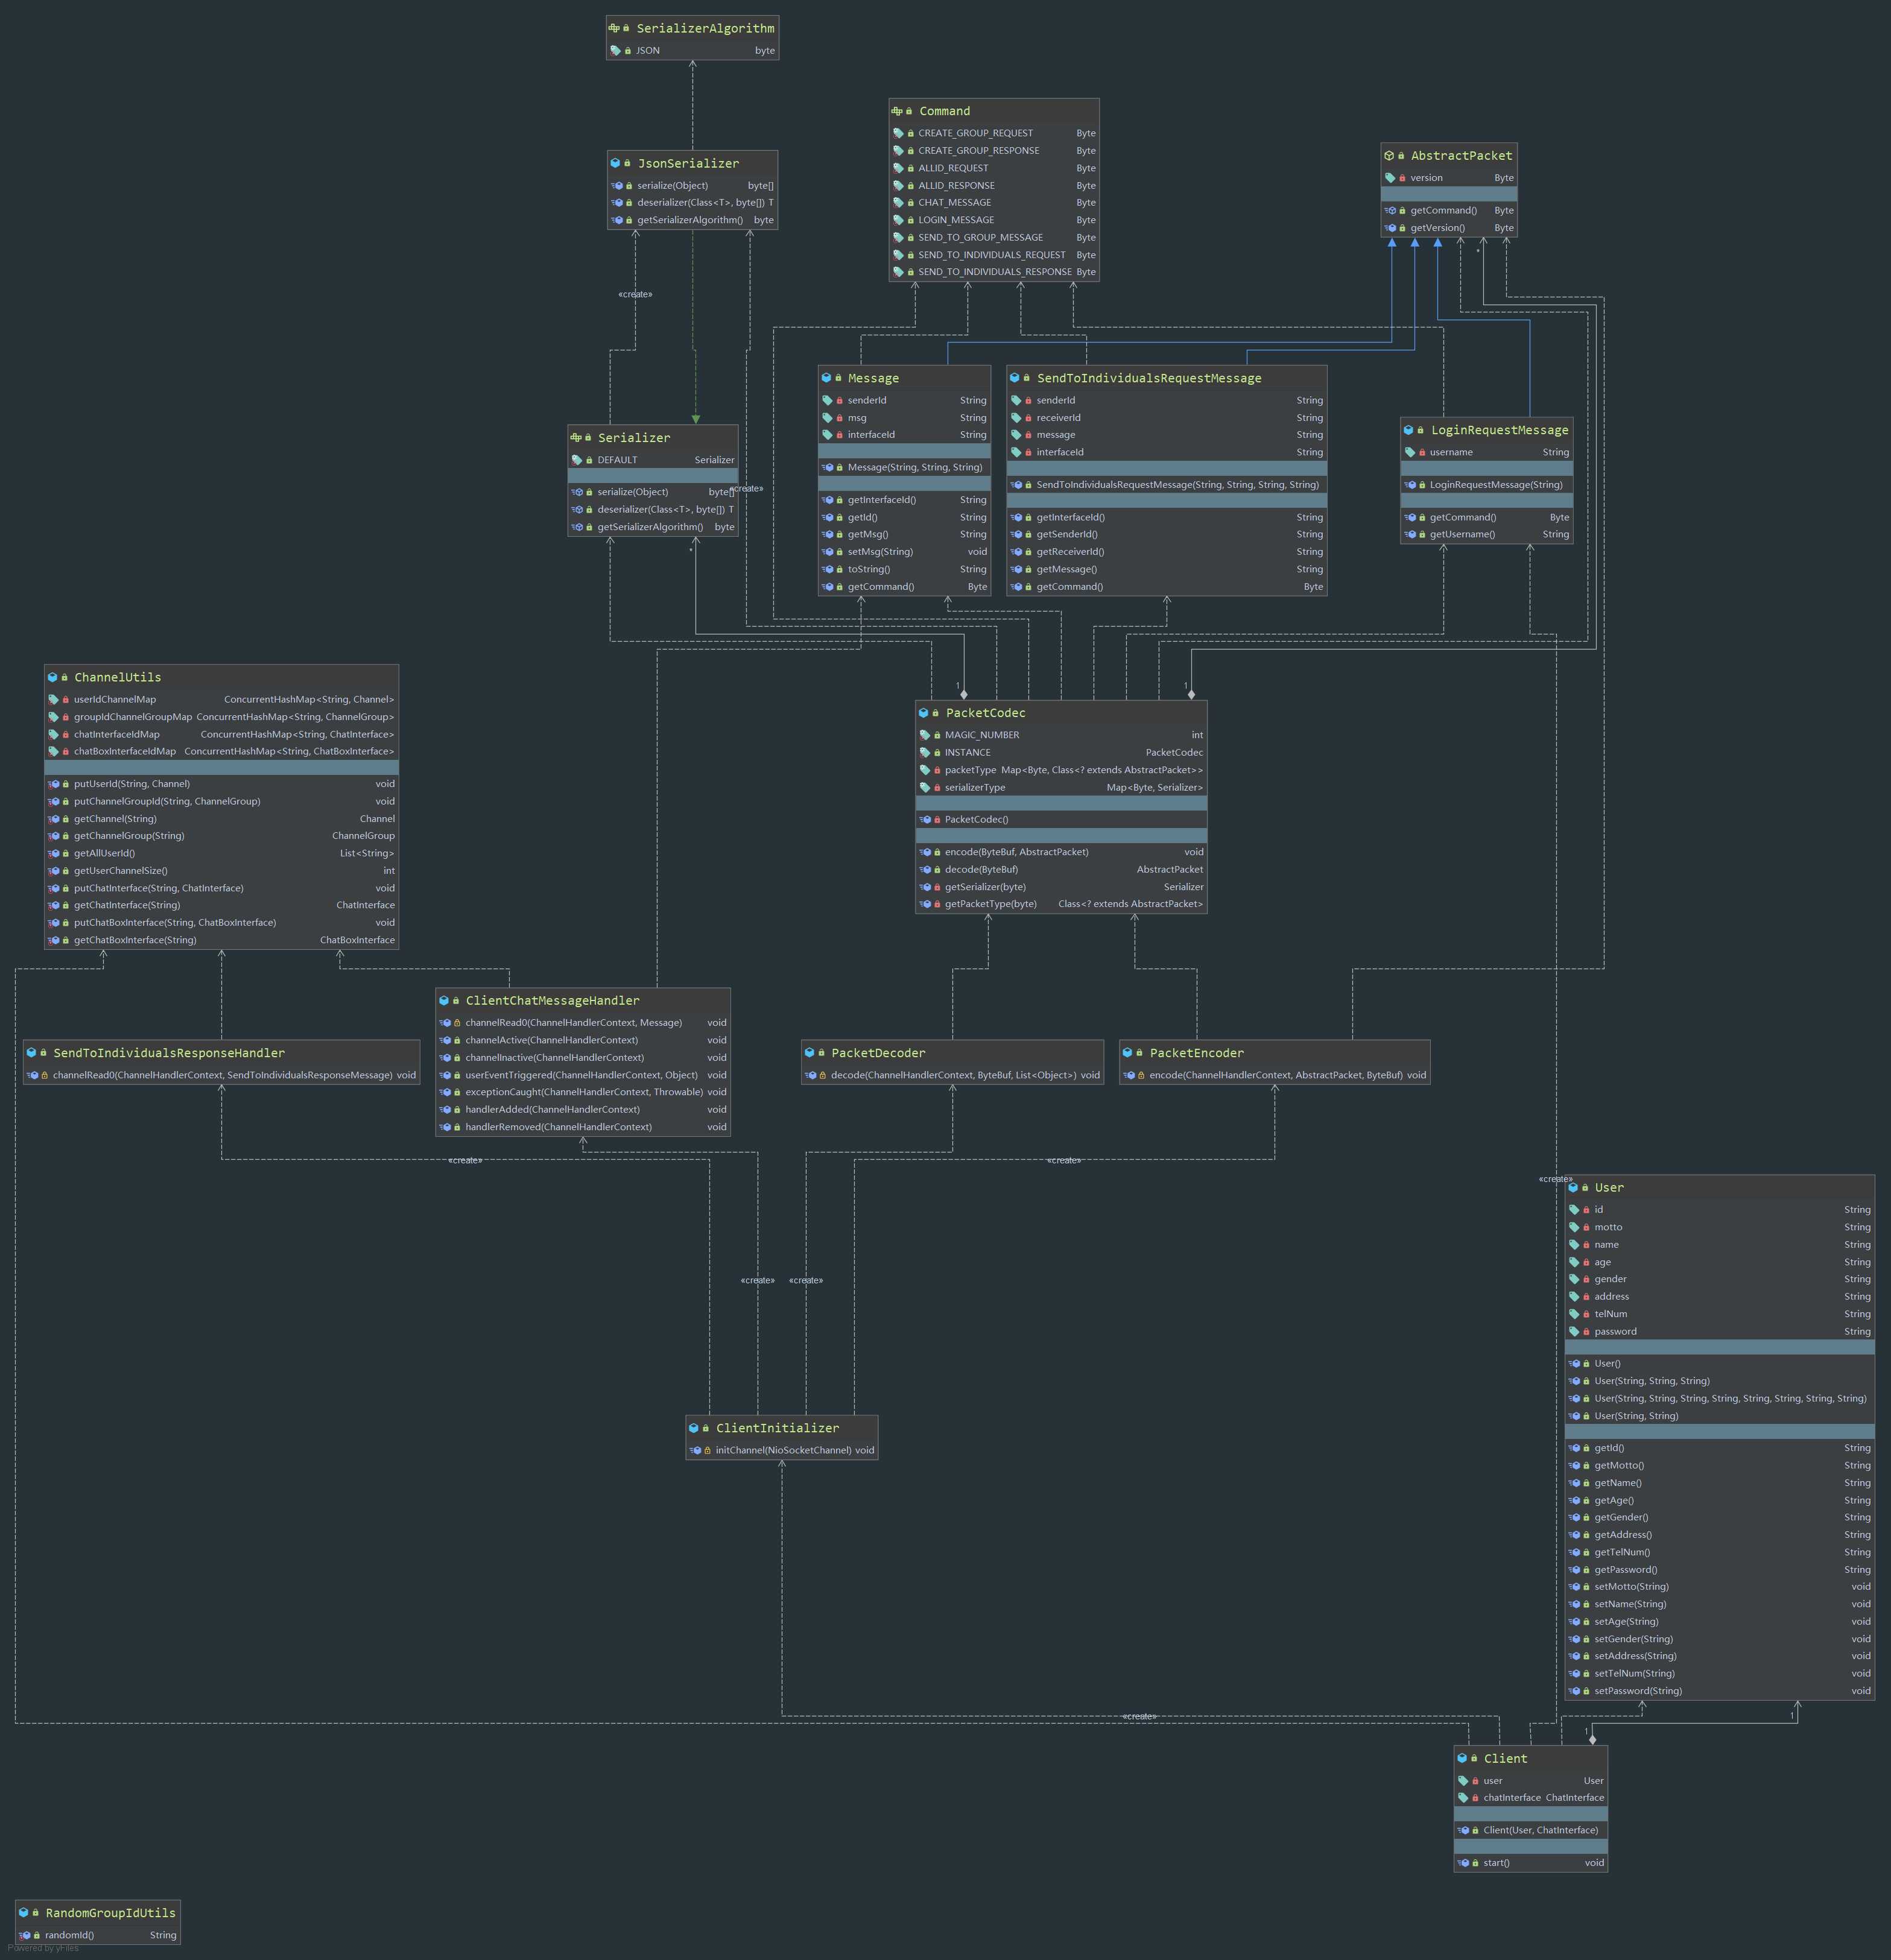The image size is (1891, 1960).
Task: Select userIdChannelMap in ChannelUtils
Action: [221, 700]
